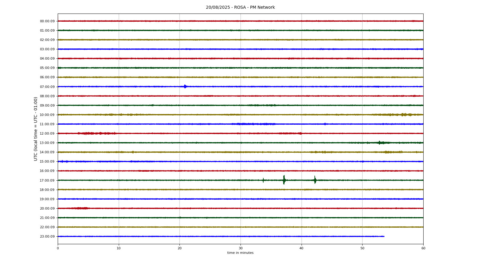Select the plot title '20/08/2025 - ROSA - PM Network'

pos(240,8)
